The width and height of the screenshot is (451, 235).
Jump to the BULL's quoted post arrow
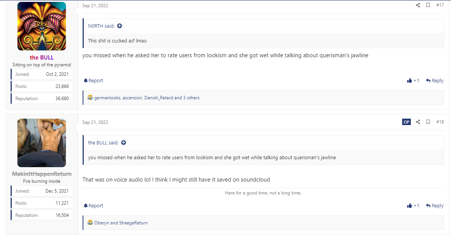coord(124,143)
